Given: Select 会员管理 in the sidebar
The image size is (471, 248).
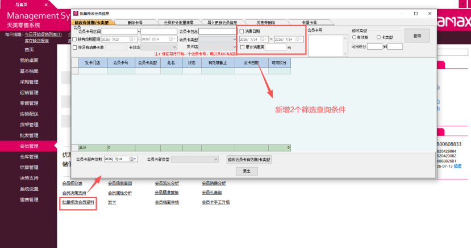Looking at the screenshot, I should (29, 146).
